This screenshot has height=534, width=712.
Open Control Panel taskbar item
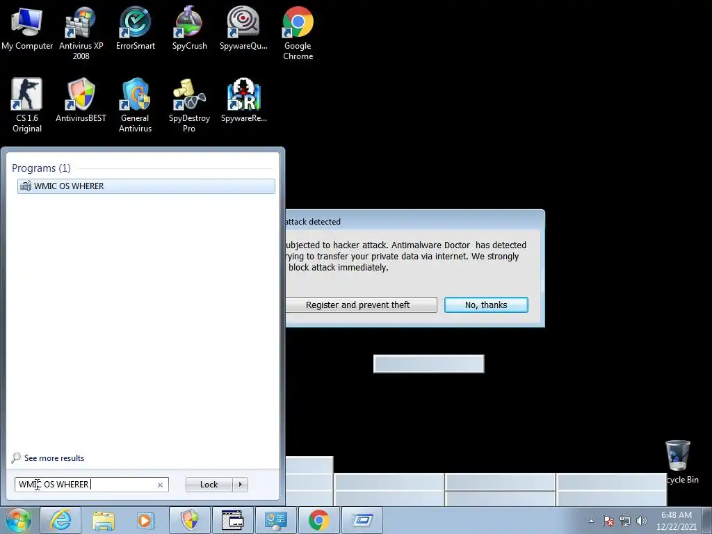[275, 520]
